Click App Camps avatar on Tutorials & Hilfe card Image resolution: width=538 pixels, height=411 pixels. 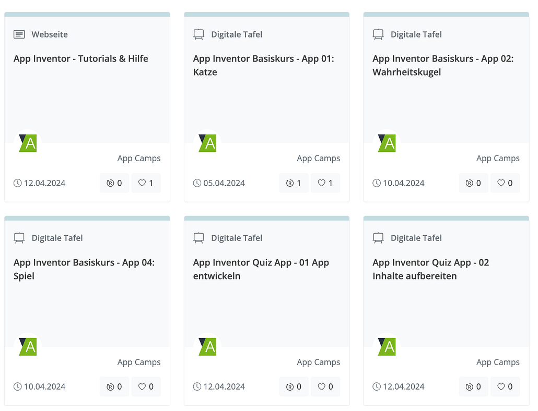[28, 143]
